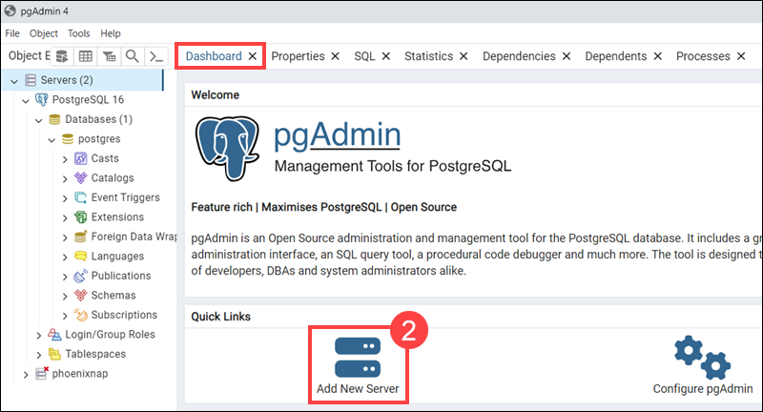Switch to the Processes tab
763x412 pixels.
pyautogui.click(x=703, y=56)
